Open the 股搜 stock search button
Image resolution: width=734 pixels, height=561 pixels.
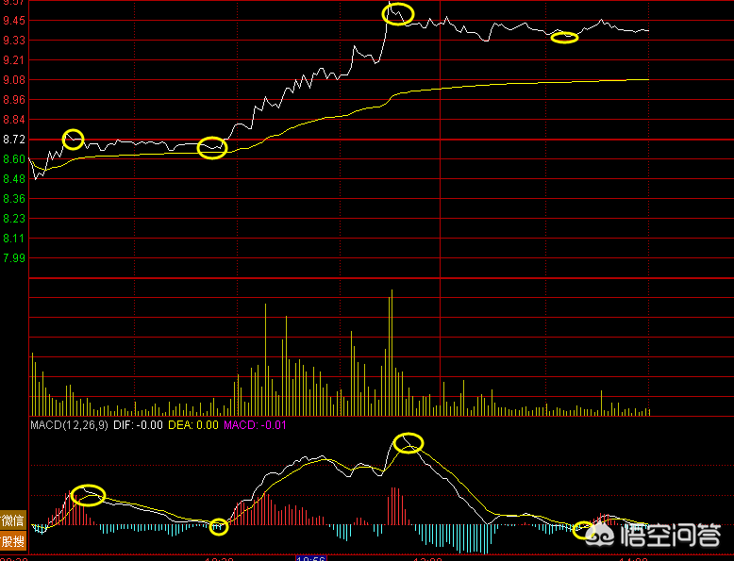pos(13,541)
